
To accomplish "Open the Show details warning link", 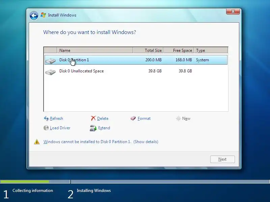I will [x=146, y=142].
